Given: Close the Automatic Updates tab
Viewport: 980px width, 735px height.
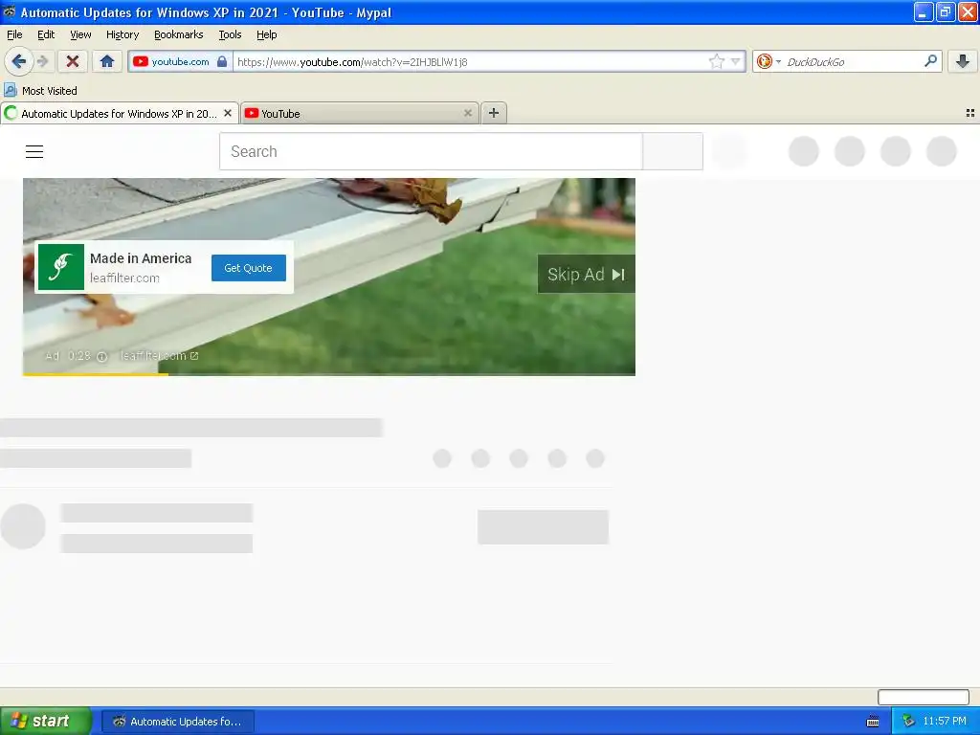Looking at the screenshot, I should pyautogui.click(x=228, y=113).
